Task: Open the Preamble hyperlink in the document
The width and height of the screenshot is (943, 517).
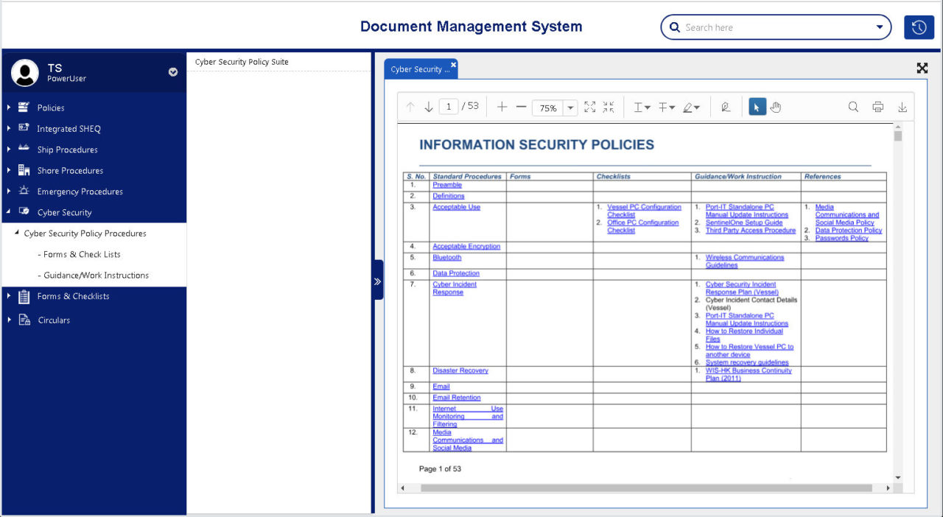Action: pos(448,185)
